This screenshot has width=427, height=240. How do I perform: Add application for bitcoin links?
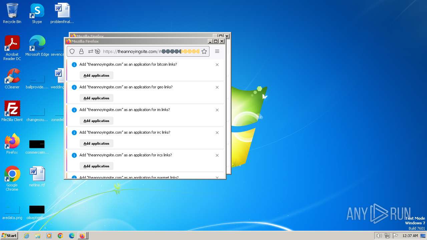(x=96, y=75)
